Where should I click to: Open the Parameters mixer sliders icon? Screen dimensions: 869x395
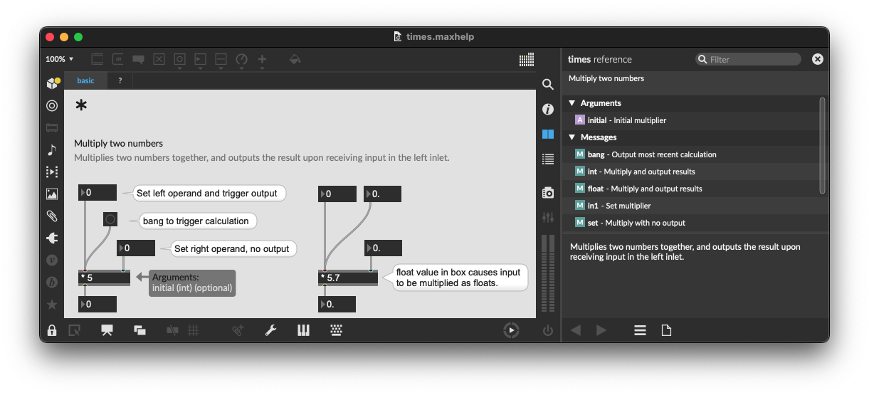point(548,216)
